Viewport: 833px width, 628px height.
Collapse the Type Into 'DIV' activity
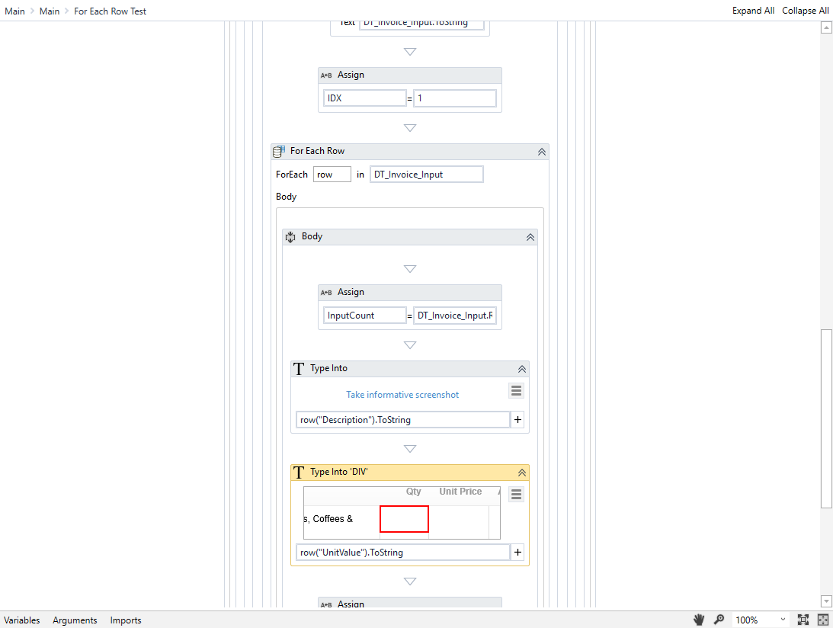[522, 472]
